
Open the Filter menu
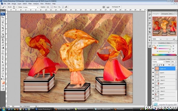(x=30, y=4)
